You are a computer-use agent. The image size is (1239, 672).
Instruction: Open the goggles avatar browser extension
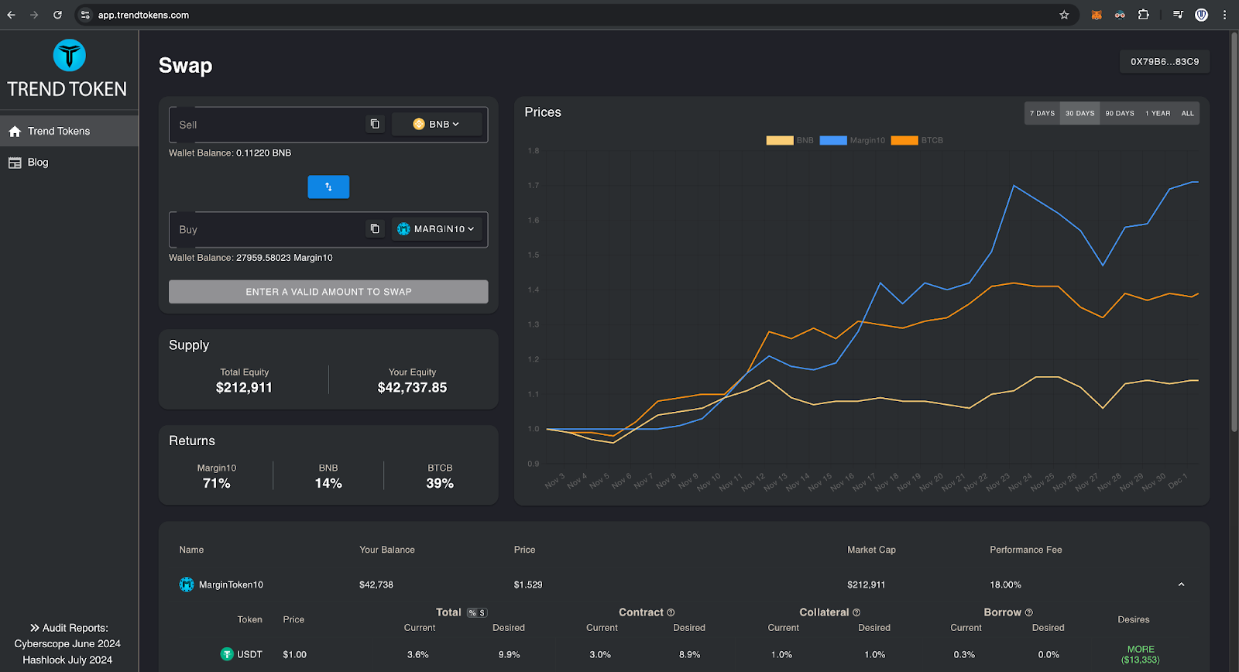click(1120, 15)
